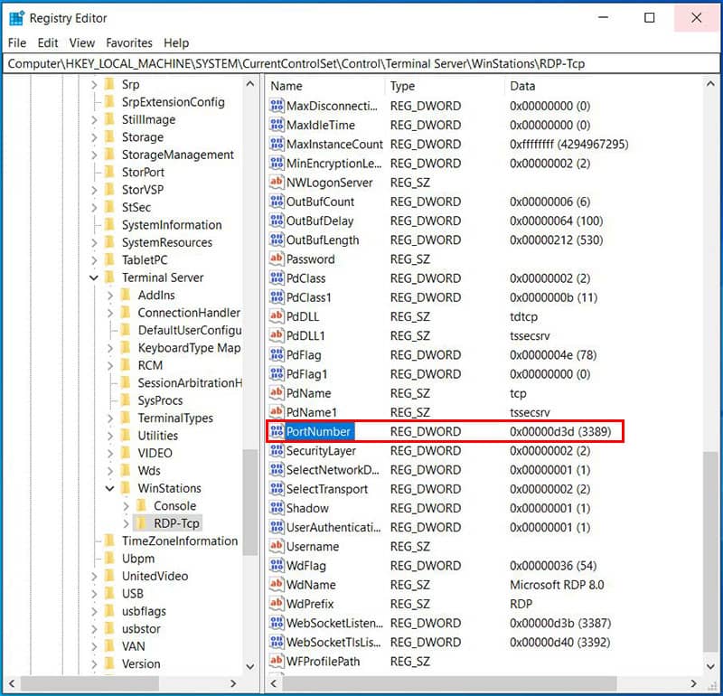The height and width of the screenshot is (696, 723).
Task: Click the Terminal Server folder icon
Action: coord(109,277)
